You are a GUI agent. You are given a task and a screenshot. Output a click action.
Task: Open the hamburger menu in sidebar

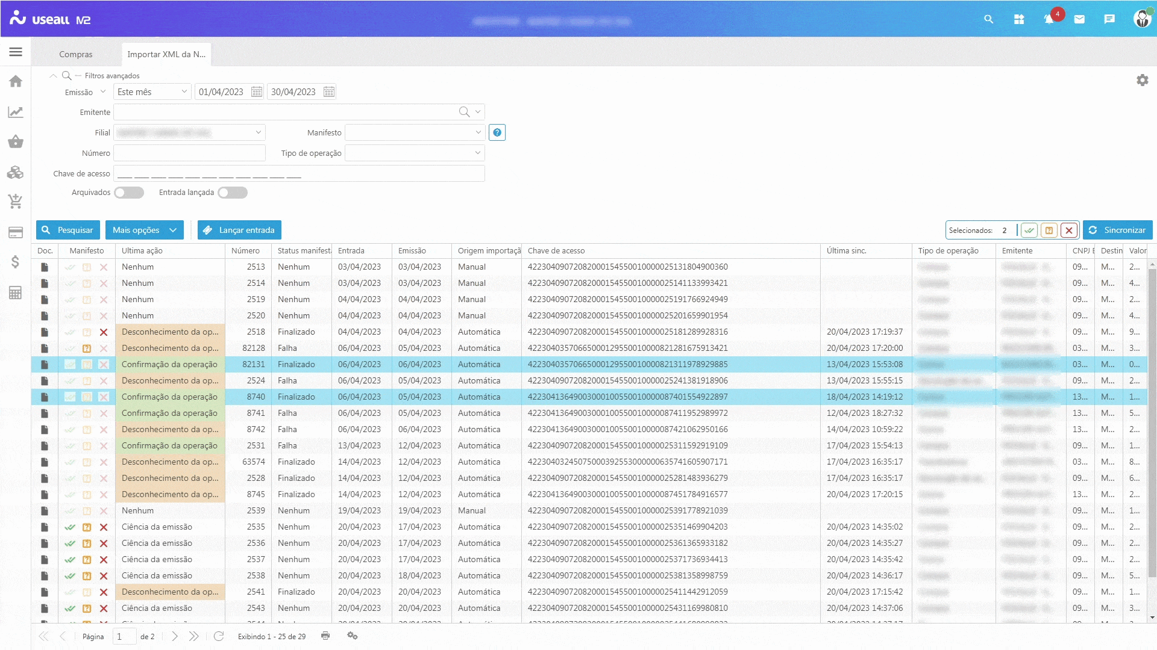coord(16,52)
